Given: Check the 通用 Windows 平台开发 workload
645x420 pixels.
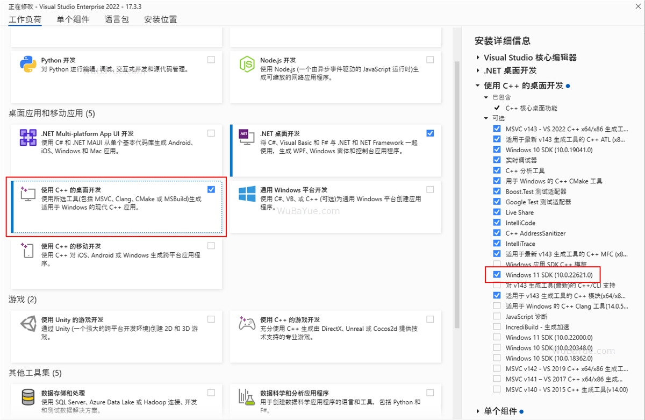Looking at the screenshot, I should click(430, 189).
